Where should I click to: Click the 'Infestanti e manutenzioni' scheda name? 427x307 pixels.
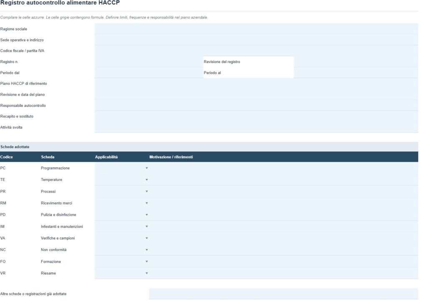[x=62, y=226]
